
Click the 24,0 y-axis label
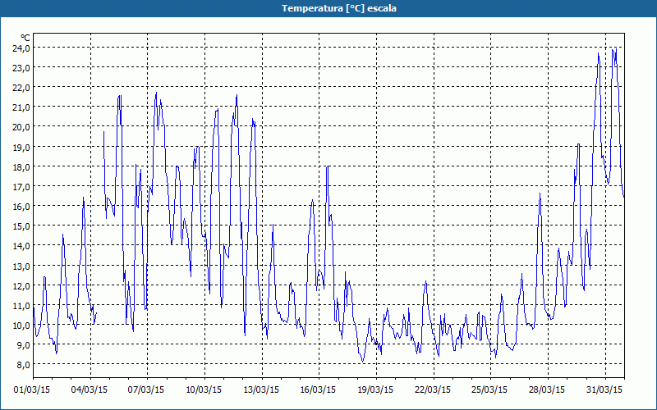tap(21, 48)
